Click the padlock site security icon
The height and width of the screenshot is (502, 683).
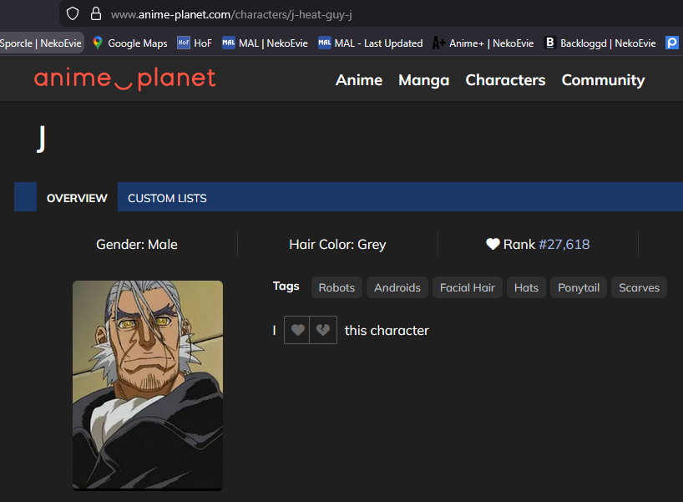[x=96, y=13]
